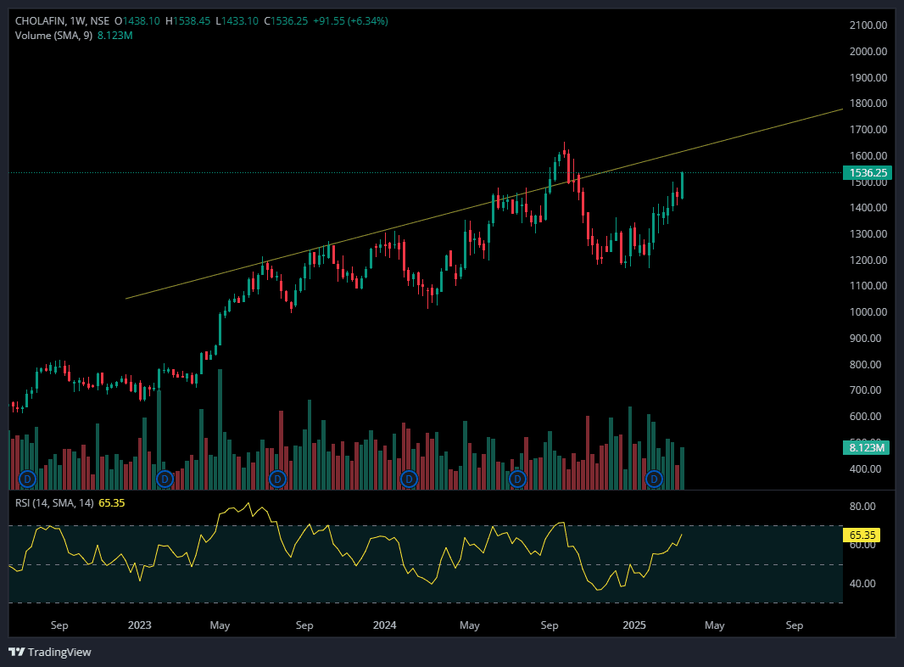Click the volume legend value 8.123M
Image resolution: width=904 pixels, height=667 pixels.
pos(114,35)
